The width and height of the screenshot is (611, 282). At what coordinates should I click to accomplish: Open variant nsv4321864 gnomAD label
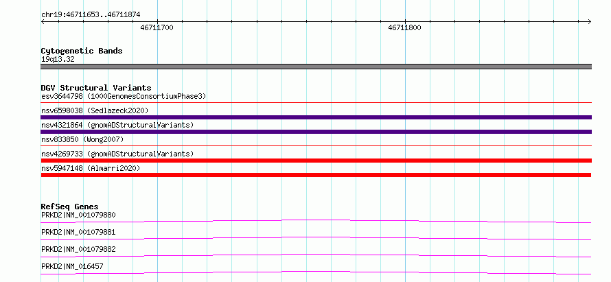coord(117,125)
